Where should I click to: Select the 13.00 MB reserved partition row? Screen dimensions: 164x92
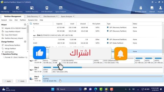pyautogui.click(x=96, y=39)
